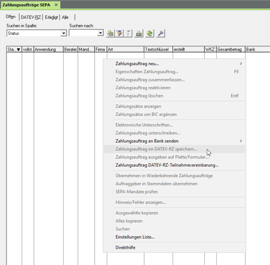Click Hinweis/Fehler anzeigen... entry
Viewport: 270px width, 265px height.
[175, 202]
